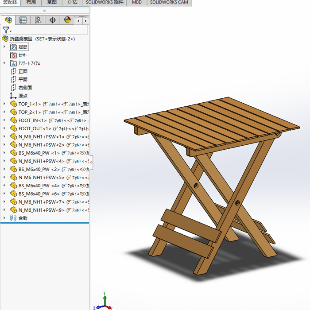Open the FeatureManager design tree tab
Viewport: 310px width, 310px height.
pyautogui.click(x=8, y=20)
